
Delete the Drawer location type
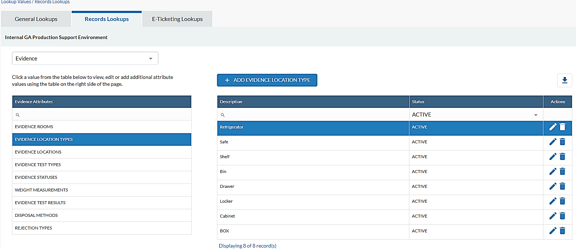563,186
